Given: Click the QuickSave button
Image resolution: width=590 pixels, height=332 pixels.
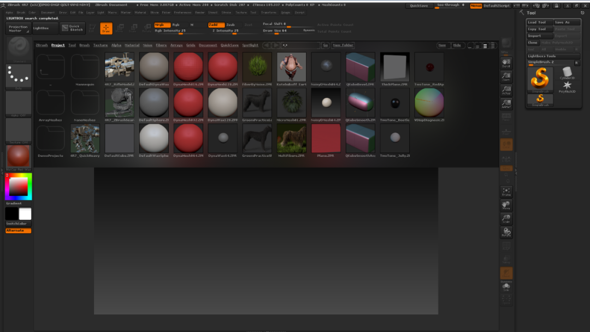Looking at the screenshot, I should coord(419,5).
